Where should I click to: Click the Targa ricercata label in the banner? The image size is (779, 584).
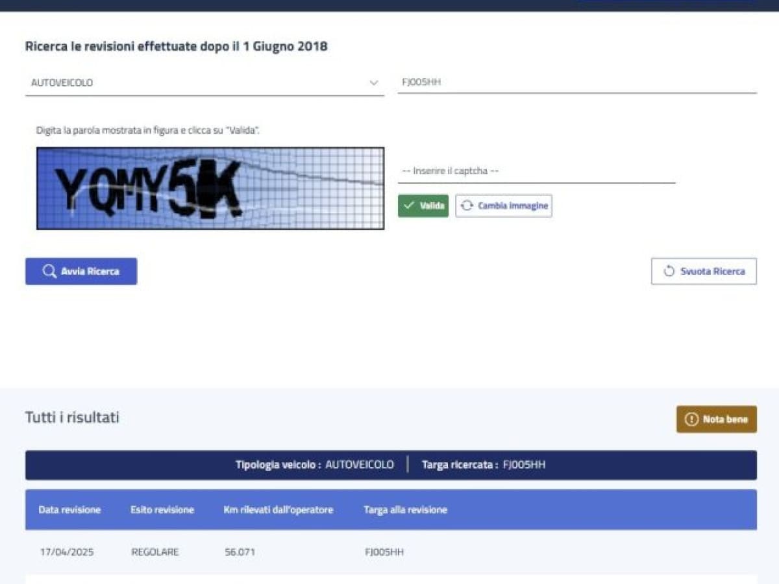click(460, 465)
